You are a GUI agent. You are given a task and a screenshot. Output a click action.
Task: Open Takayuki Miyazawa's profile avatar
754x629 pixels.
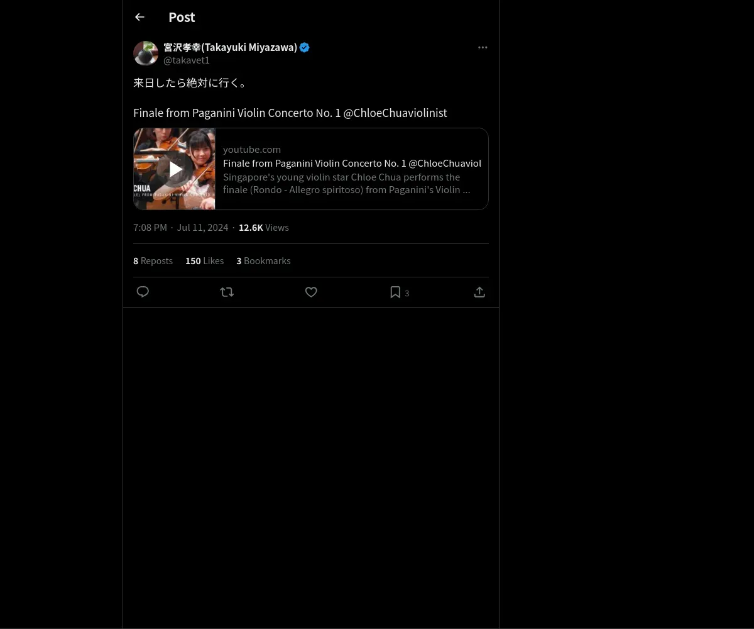tap(146, 53)
